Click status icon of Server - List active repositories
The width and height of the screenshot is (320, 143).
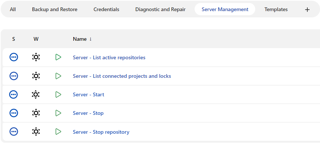coord(14,57)
